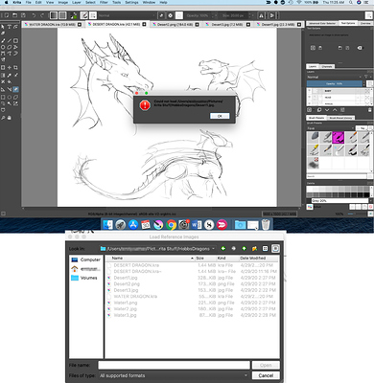Image resolution: width=374 pixels, height=383 pixels.
Task: Select the Move tool in toolbox
Action: tap(10, 68)
